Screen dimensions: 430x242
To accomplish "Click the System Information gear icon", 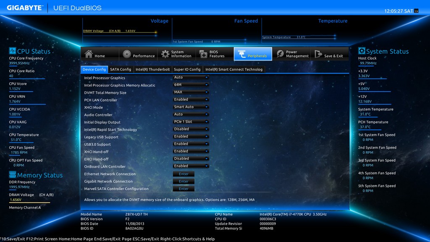I will point(165,54).
